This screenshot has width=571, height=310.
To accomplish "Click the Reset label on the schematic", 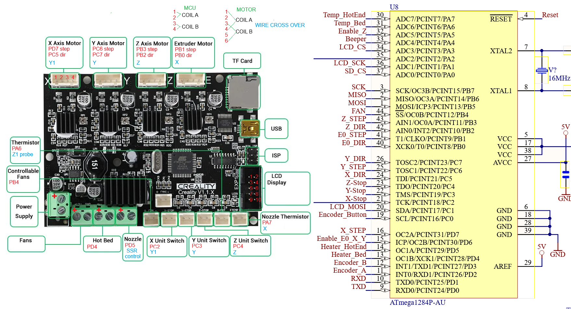I will tap(550, 15).
